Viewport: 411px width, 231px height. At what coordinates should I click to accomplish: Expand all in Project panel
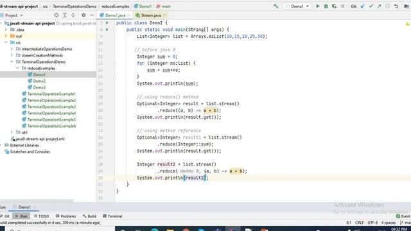[x=65, y=15]
